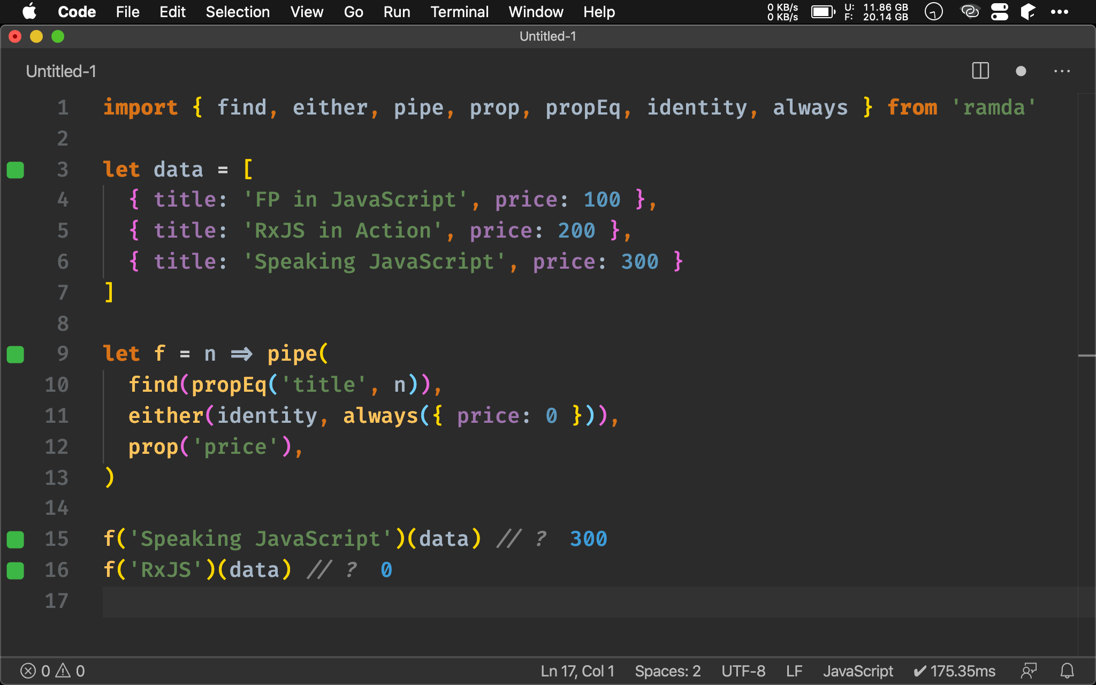Select the Run menu item
Screen dimensions: 1096x685
[x=395, y=12]
